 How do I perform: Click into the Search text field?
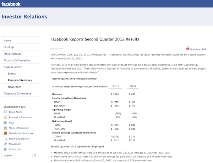(x=17, y=156)
